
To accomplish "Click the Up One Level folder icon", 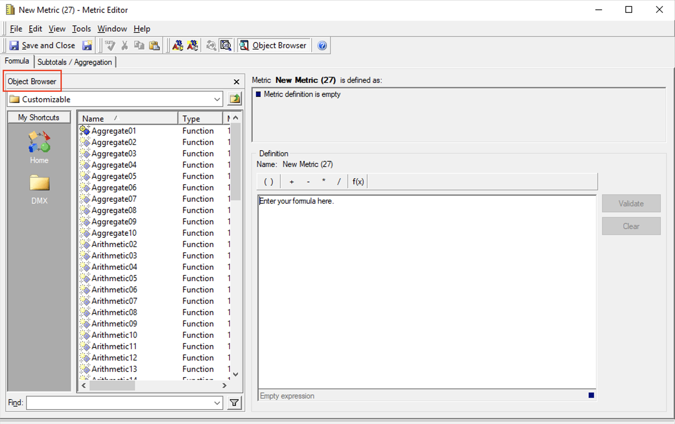I will (x=234, y=98).
